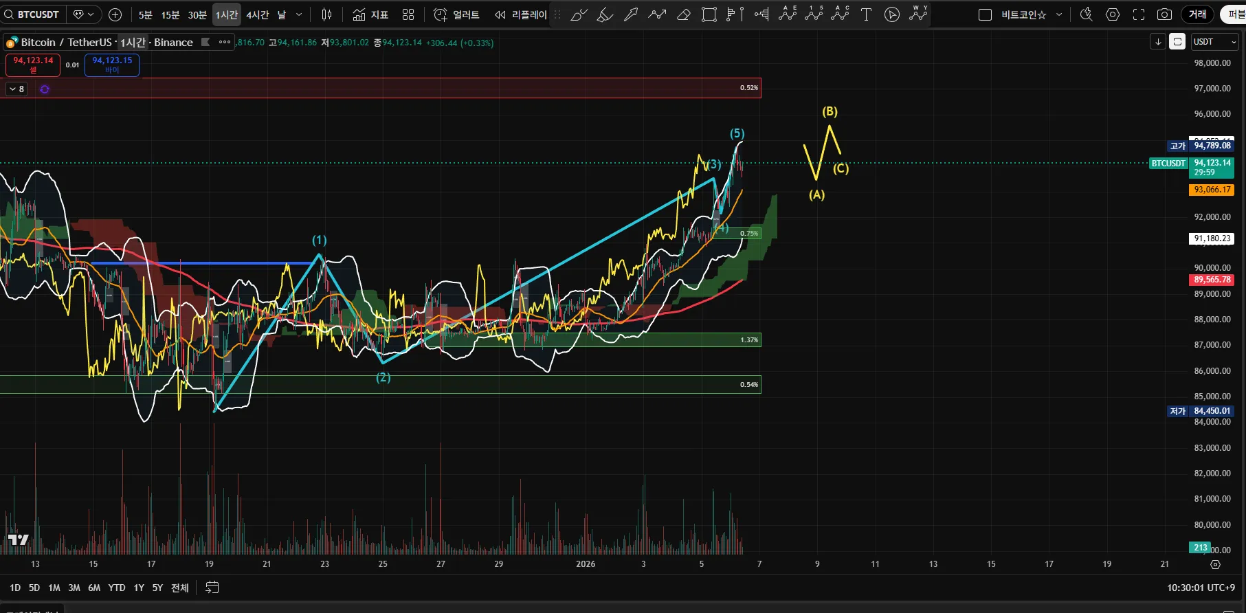Image resolution: width=1246 pixels, height=613 pixels.
Task: Open the go-to-date calendar icon
Action: tap(212, 588)
